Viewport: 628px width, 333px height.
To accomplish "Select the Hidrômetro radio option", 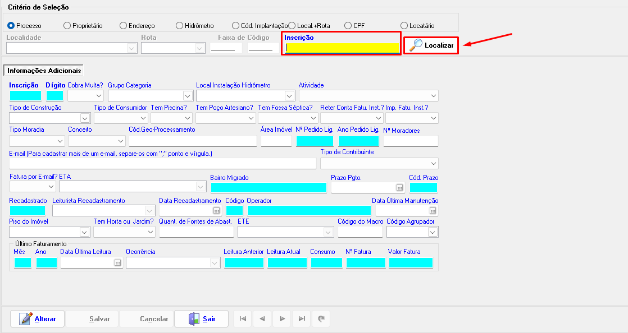I will (180, 26).
